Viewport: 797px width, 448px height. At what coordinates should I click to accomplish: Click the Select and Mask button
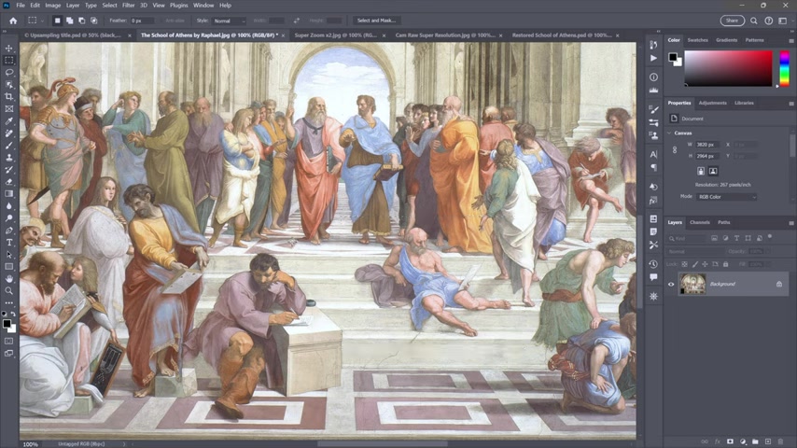376,21
